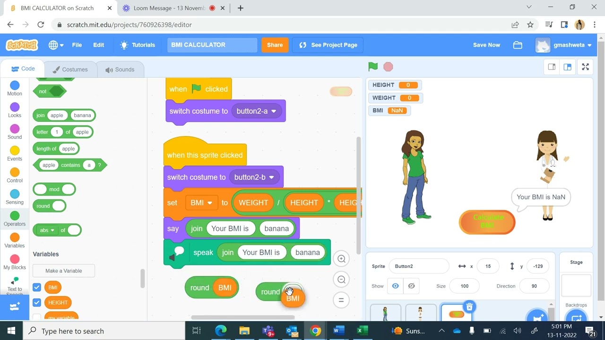Open the Sound blocks category
Viewport: 605px width, 340px height.
15,132
